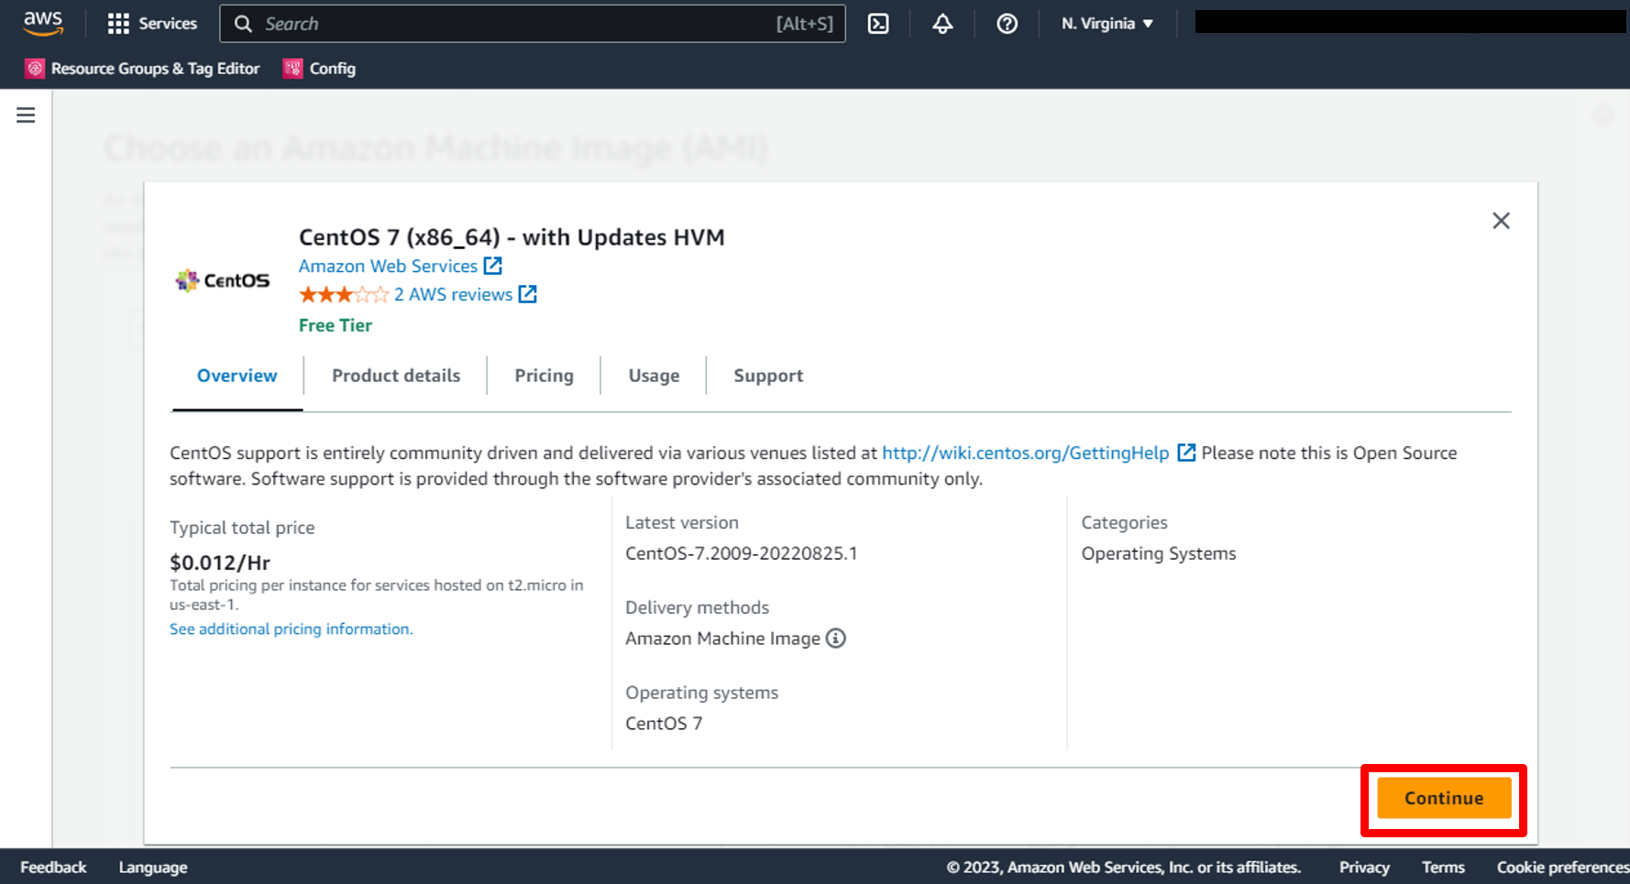
Task: Open the Resource Groups & Tag Editor shortcut
Action: pyautogui.click(x=143, y=69)
